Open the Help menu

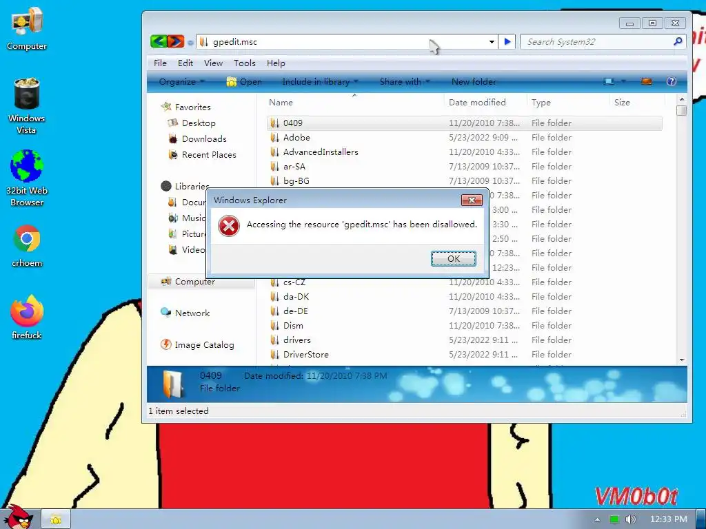tap(276, 63)
